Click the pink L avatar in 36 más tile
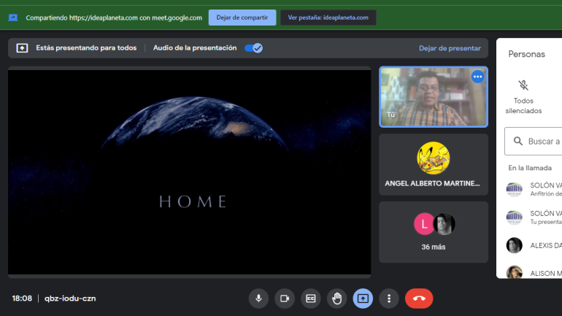Image resolution: width=562 pixels, height=316 pixels. click(x=424, y=224)
